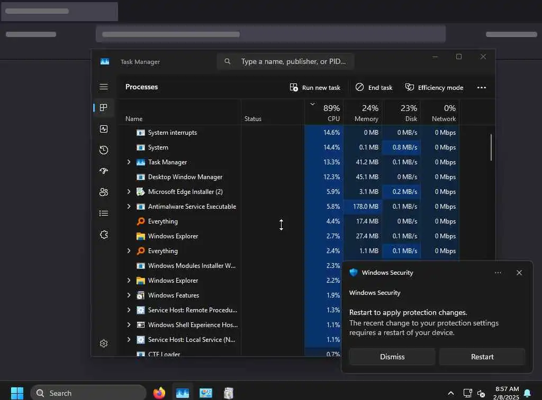This screenshot has width=542, height=400.
Task: Open the taskbar clock showing 8:57 AM
Action: pyautogui.click(x=507, y=393)
